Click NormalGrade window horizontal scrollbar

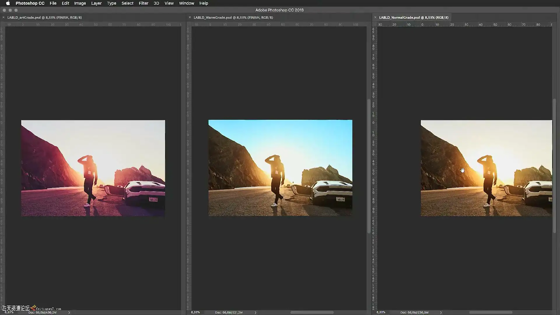click(x=491, y=312)
